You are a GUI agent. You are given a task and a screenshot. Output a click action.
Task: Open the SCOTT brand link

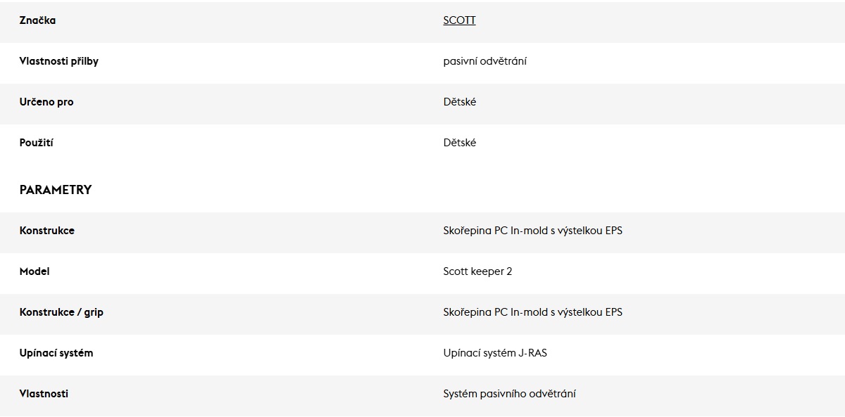click(459, 20)
